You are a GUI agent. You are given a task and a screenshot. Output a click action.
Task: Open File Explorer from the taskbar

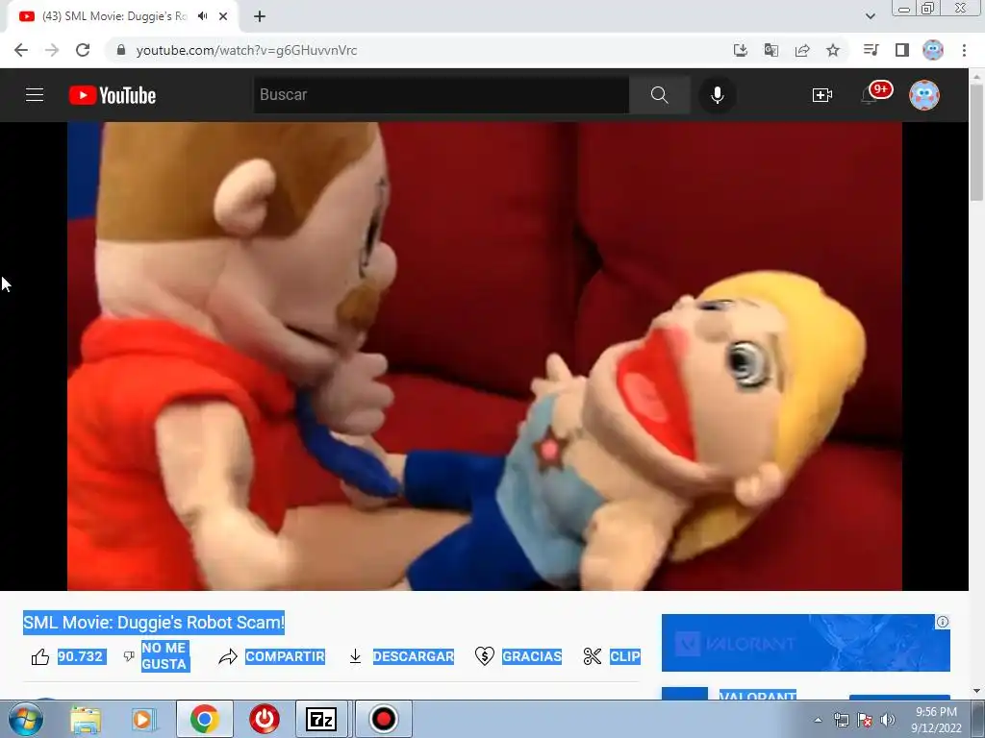[x=86, y=719]
